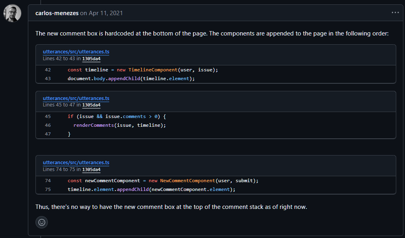The height and width of the screenshot is (238, 405).
Task: Open the three-dot comment options menu
Action: (x=395, y=13)
